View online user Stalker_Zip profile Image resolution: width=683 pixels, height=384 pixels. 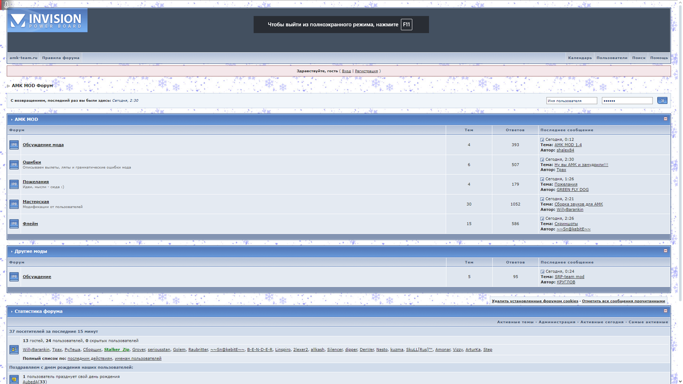[117, 350]
